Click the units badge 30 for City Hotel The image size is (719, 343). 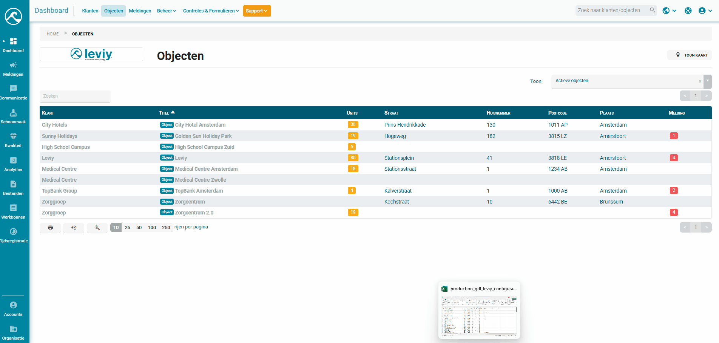coord(353,125)
